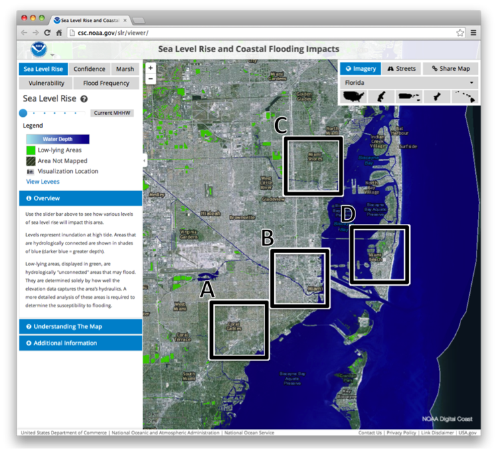This screenshot has height=449, width=498.
Task: Select the Hawaii islands region icon
Action: click(464, 97)
